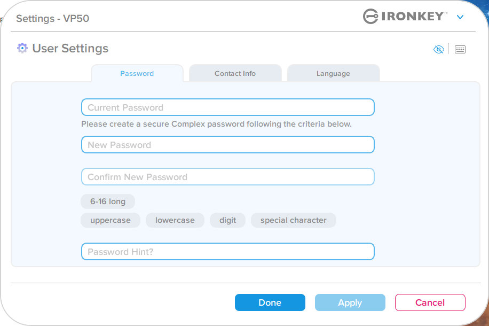Focus the New Password field

(227, 145)
